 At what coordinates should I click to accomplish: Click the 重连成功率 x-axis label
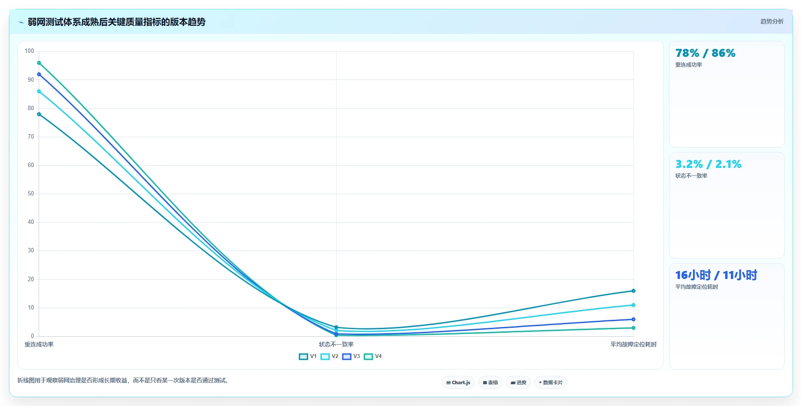[x=39, y=344]
